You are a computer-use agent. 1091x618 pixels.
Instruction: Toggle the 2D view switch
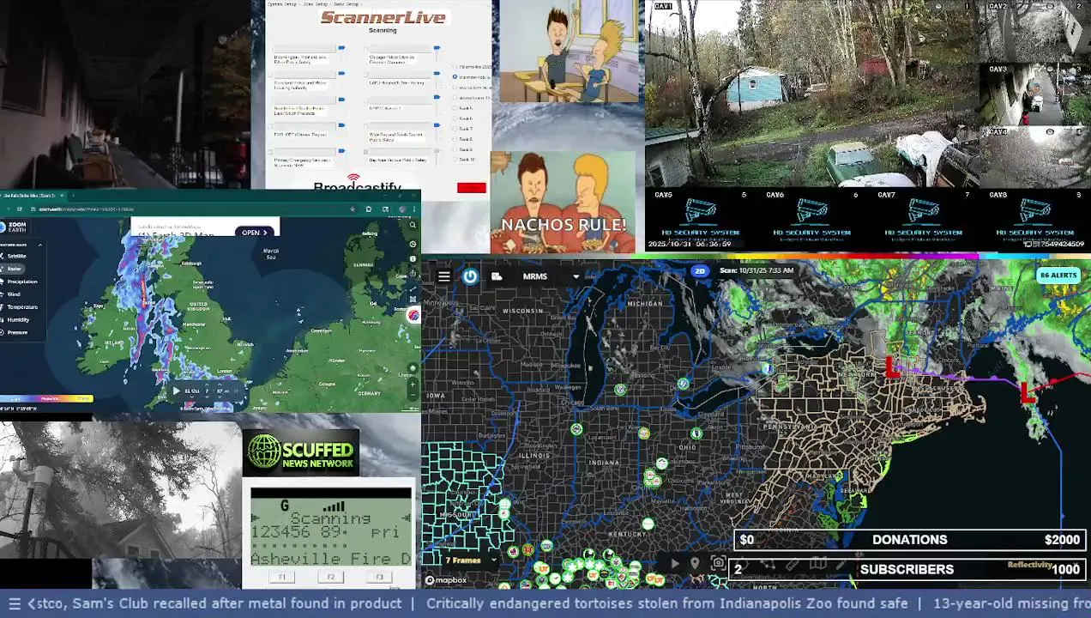pos(700,270)
